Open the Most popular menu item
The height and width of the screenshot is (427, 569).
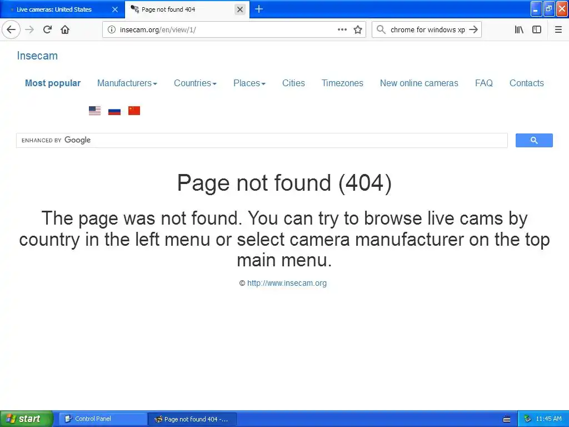(53, 83)
